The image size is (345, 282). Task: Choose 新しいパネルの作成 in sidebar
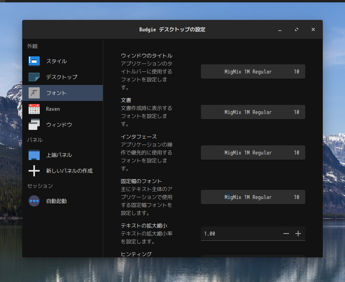(62, 171)
